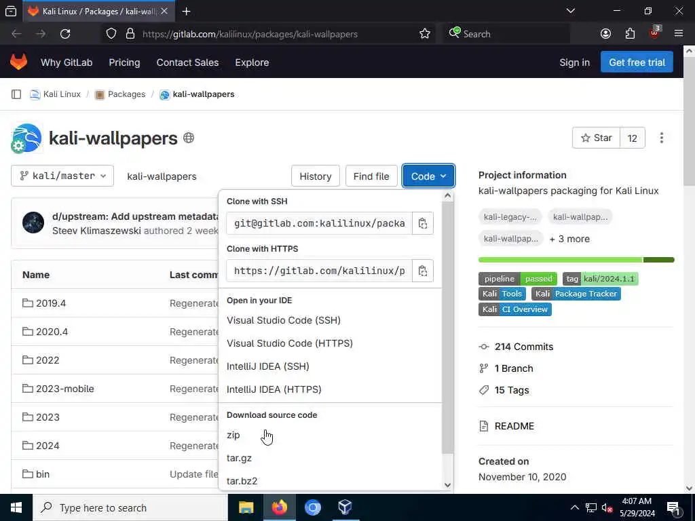
Task: Click in the SSH clone URL field
Action: (x=319, y=223)
